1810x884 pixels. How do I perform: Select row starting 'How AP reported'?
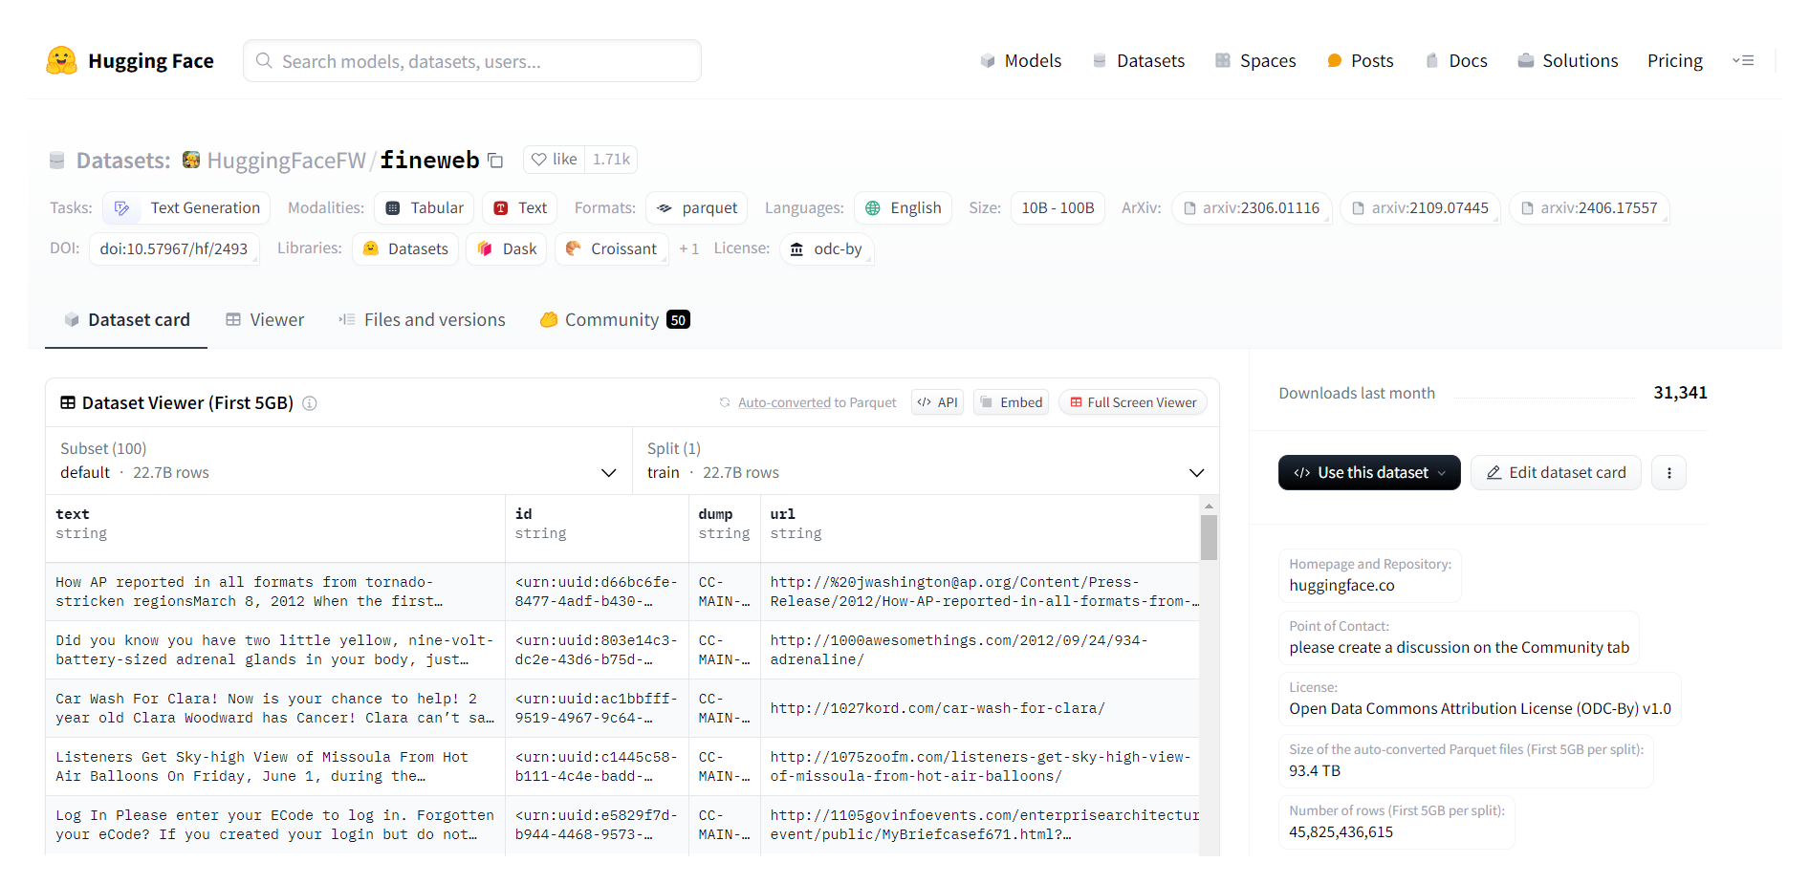click(622, 592)
